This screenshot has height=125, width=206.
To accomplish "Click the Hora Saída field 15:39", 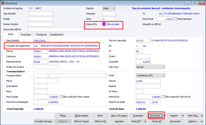I will (x=156, y=102).
